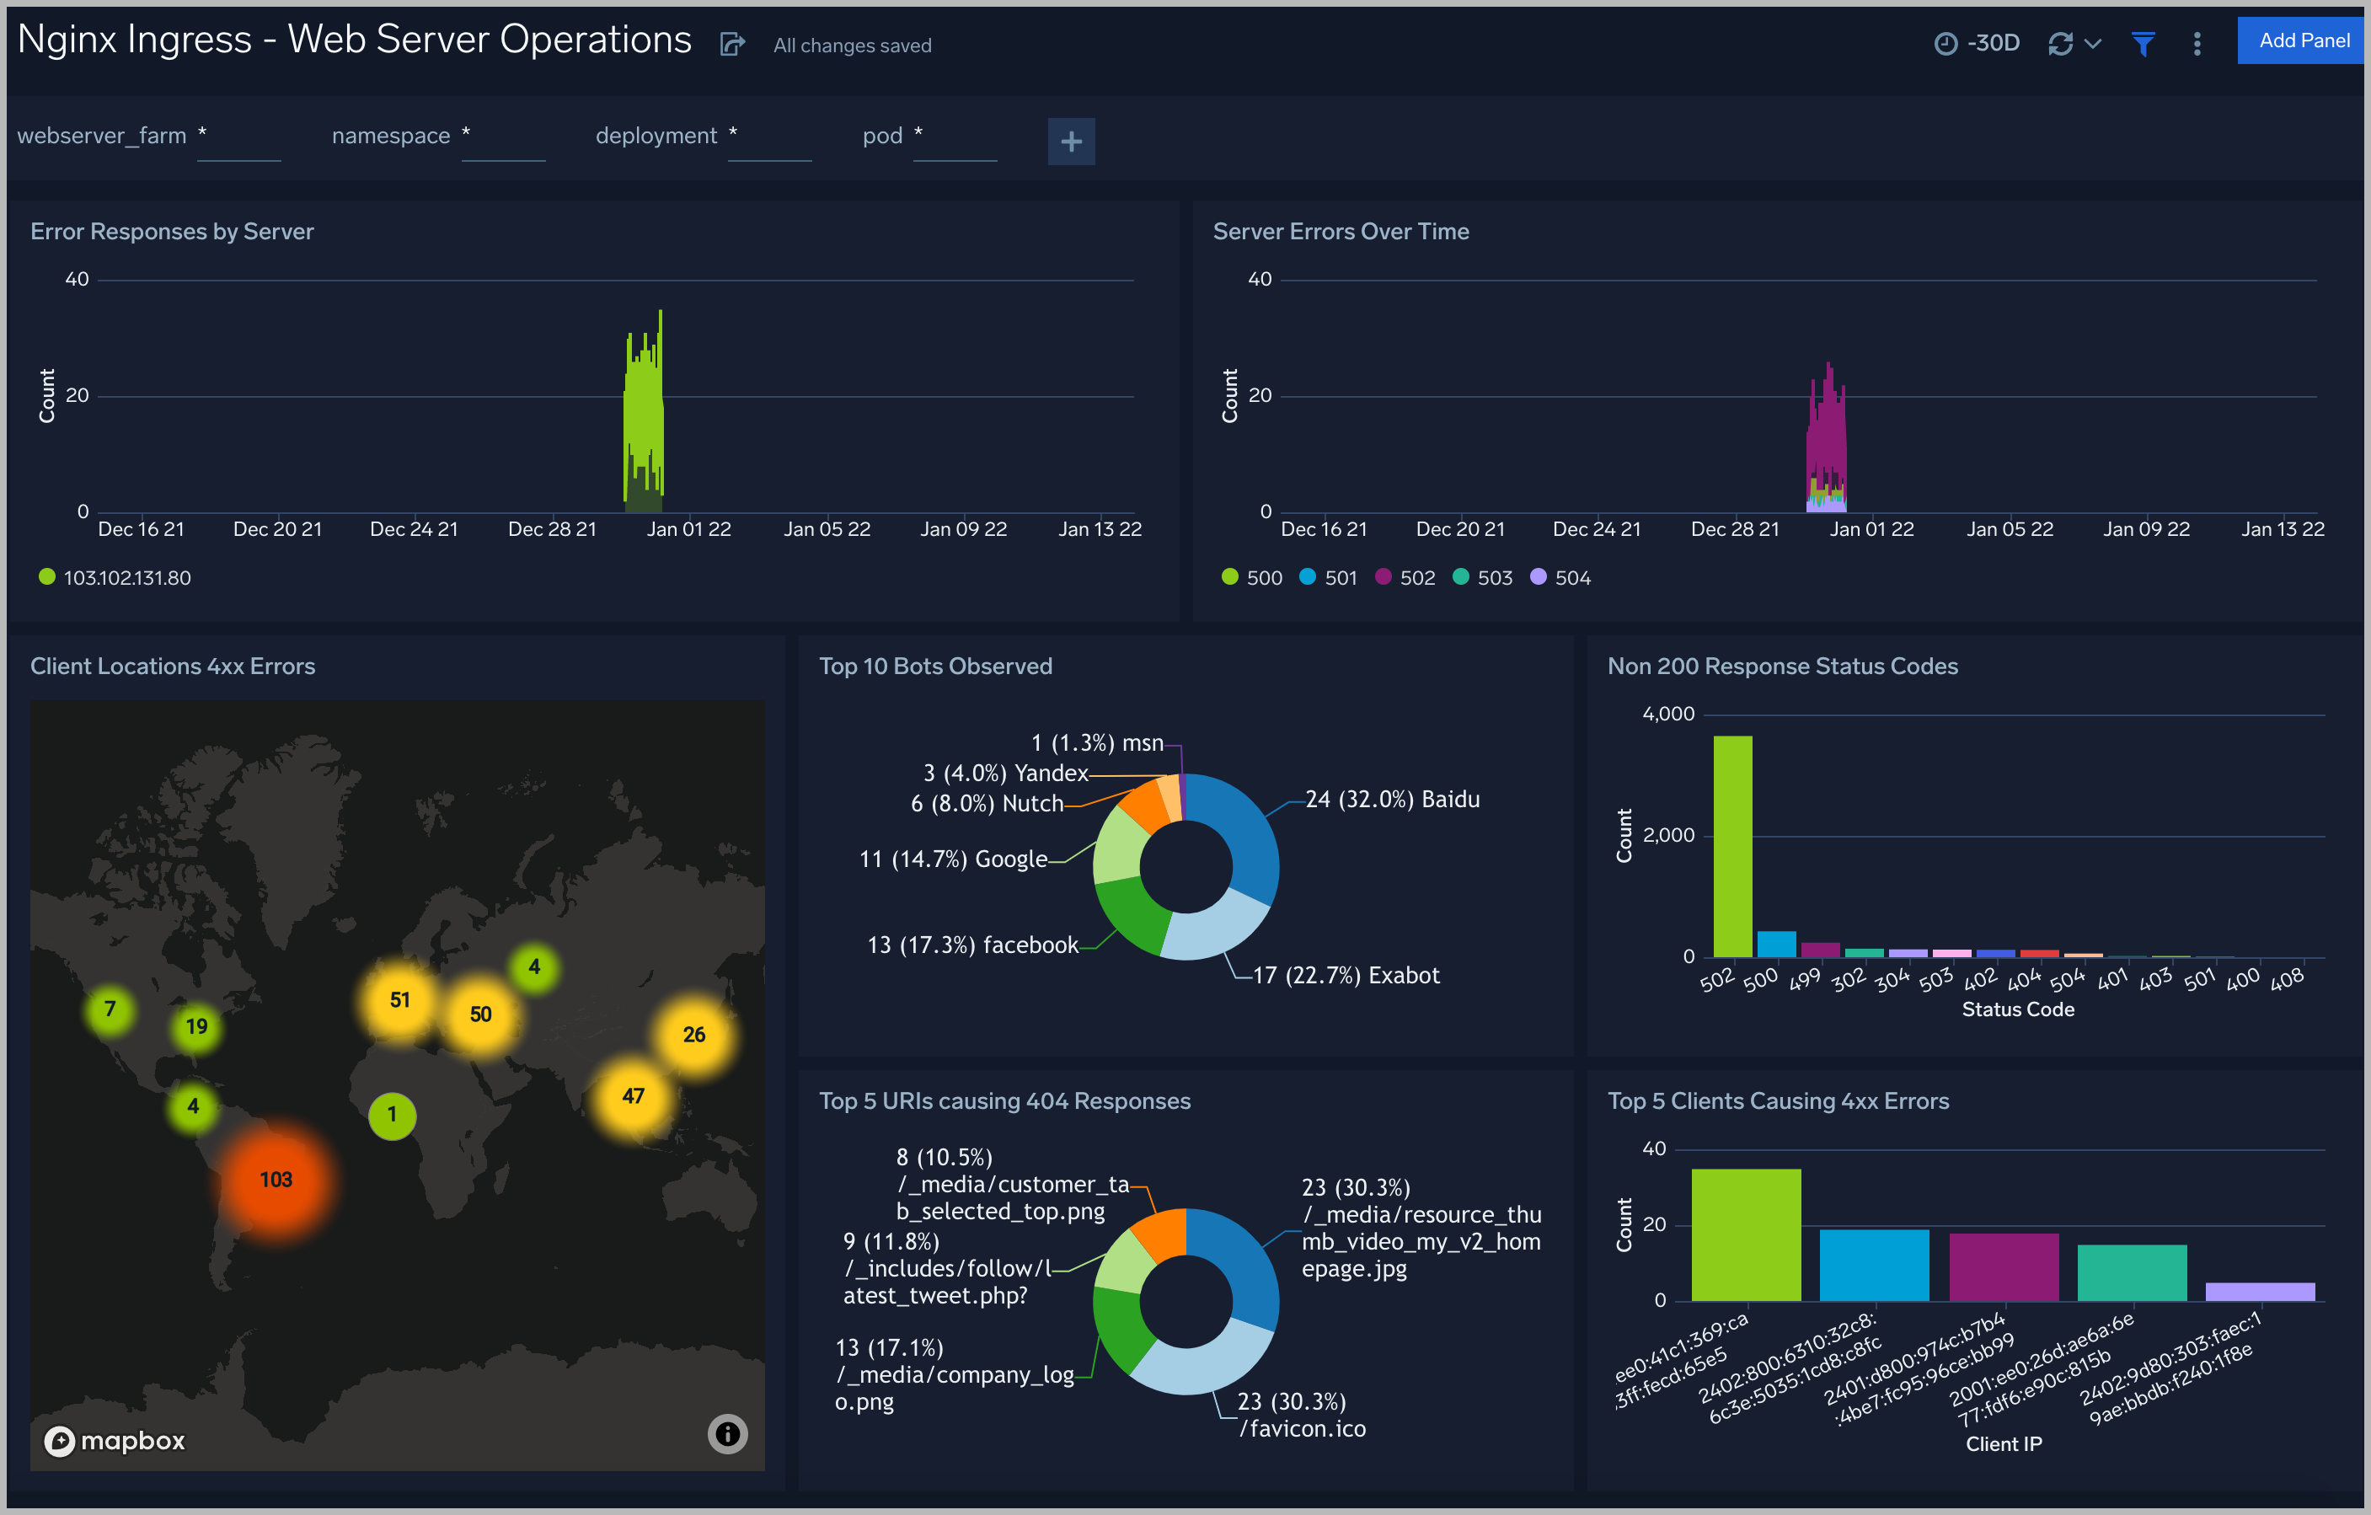Click the Add Panel button
Viewport: 2371px width, 1515px height.
[2302, 40]
